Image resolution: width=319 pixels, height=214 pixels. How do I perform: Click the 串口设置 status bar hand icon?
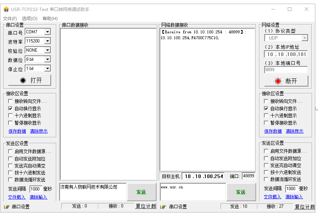pyautogui.click(x=6, y=207)
